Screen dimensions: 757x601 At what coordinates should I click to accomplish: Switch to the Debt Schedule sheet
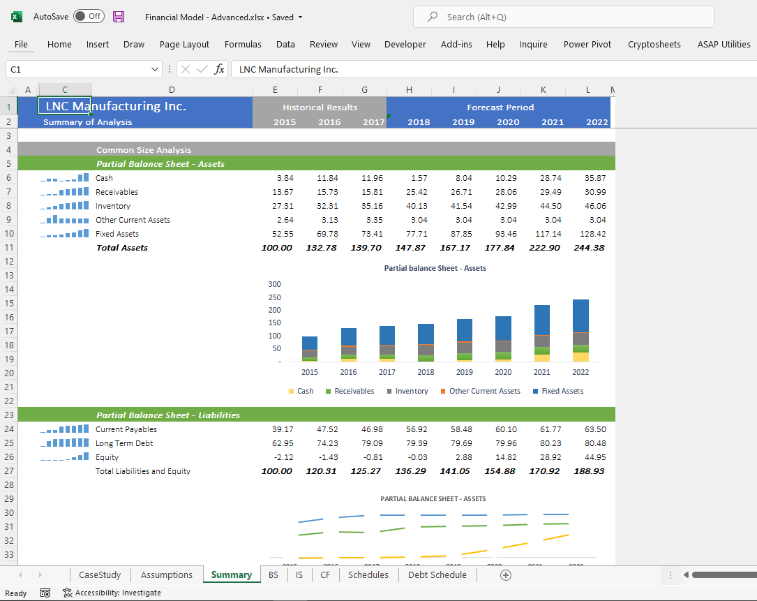[x=437, y=575]
